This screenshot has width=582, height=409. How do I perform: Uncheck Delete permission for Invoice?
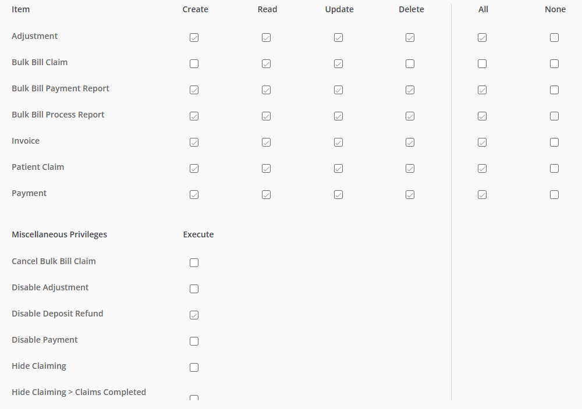pos(410,143)
